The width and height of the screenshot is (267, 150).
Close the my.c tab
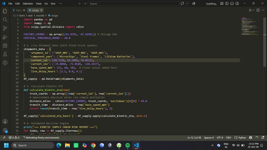(24, 10)
